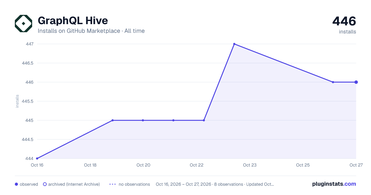Select the peak data point at 447
The height and width of the screenshot is (195, 371).
pyautogui.click(x=234, y=44)
